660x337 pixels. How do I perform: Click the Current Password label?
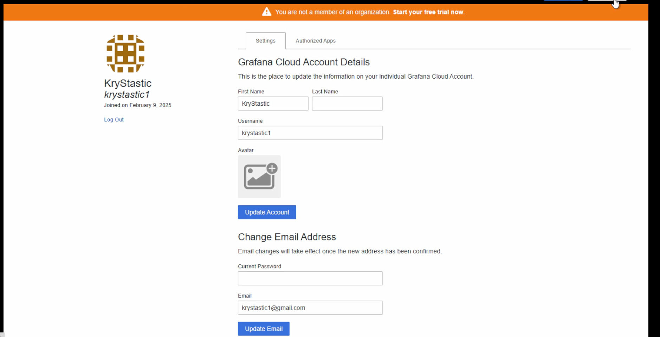(259, 266)
